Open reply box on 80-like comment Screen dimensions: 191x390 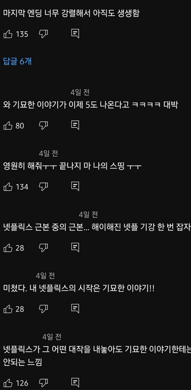[75, 125]
